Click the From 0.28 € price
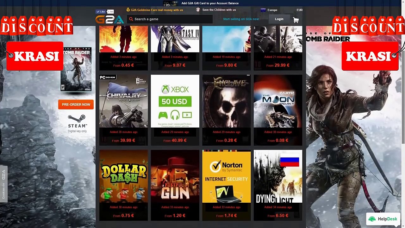The width and height of the screenshot is (405, 228). point(226,140)
